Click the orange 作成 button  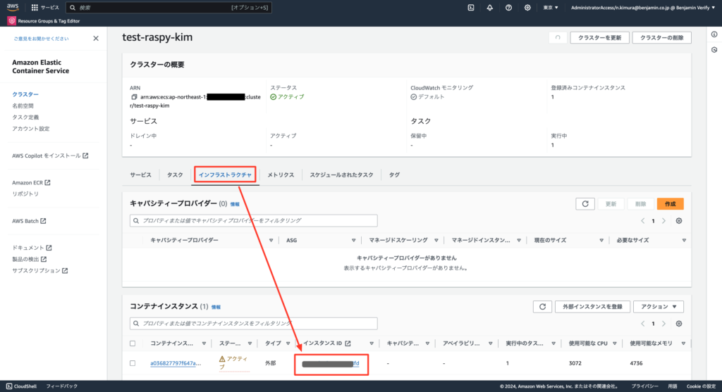(x=670, y=203)
